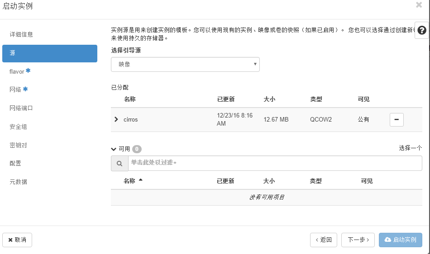Remove cirros with the minus button
This screenshot has height=254, width=430.
pos(397,120)
